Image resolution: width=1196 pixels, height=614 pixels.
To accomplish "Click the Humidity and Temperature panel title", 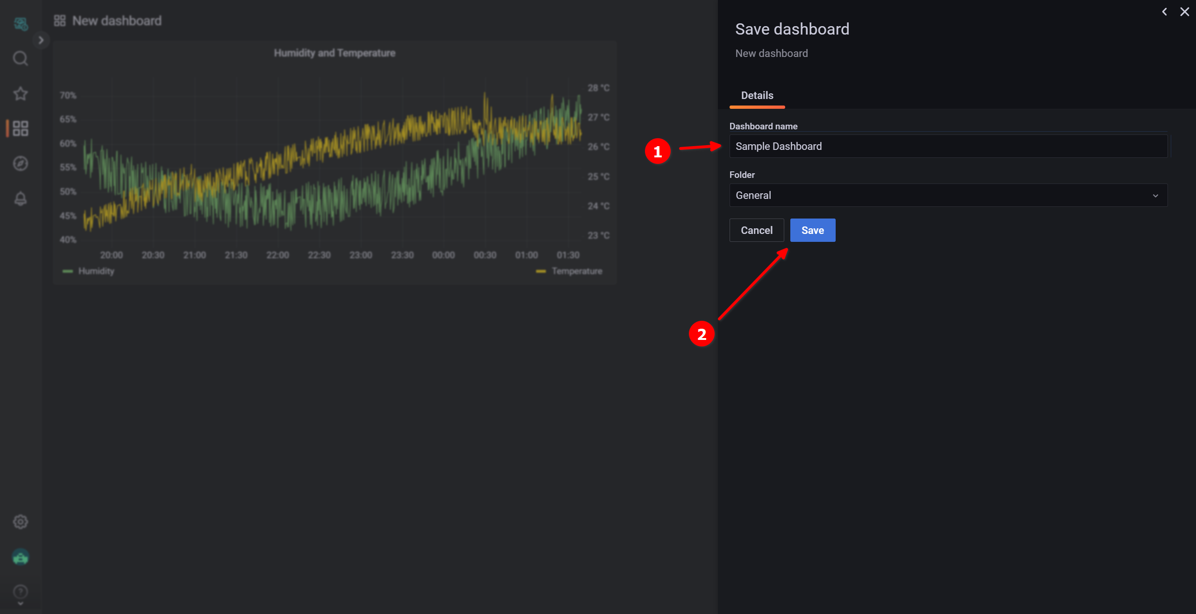I will tap(335, 53).
